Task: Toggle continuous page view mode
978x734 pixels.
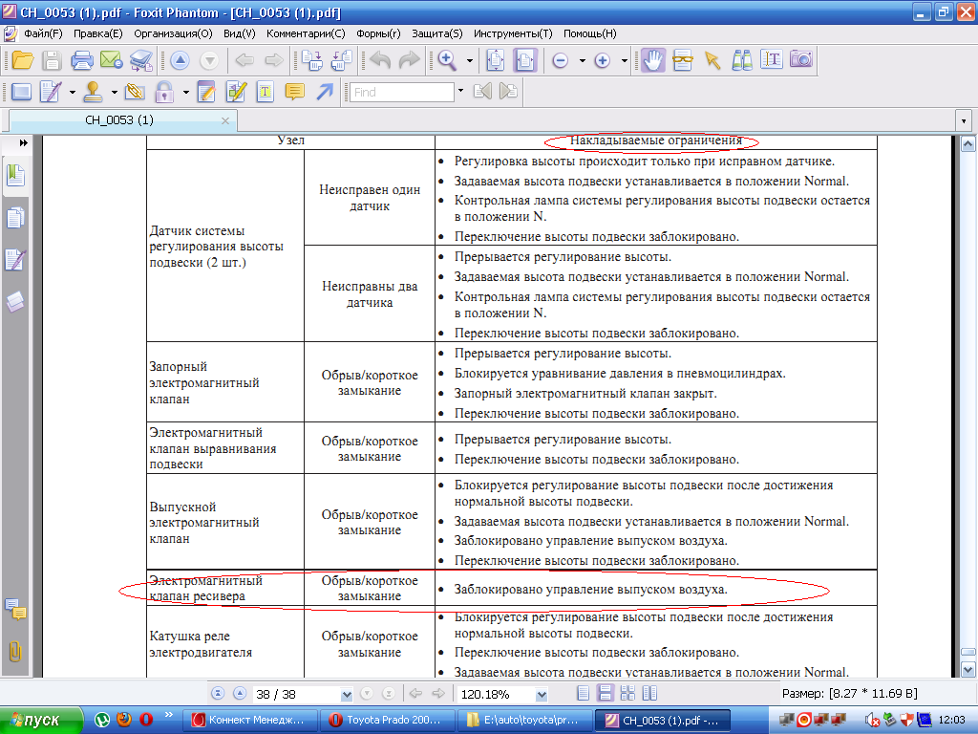Action: (x=605, y=694)
